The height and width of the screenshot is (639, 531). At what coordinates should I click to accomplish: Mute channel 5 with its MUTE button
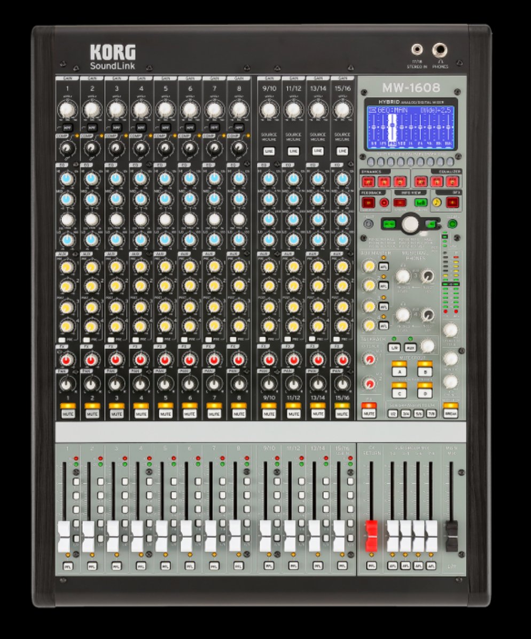(x=165, y=414)
